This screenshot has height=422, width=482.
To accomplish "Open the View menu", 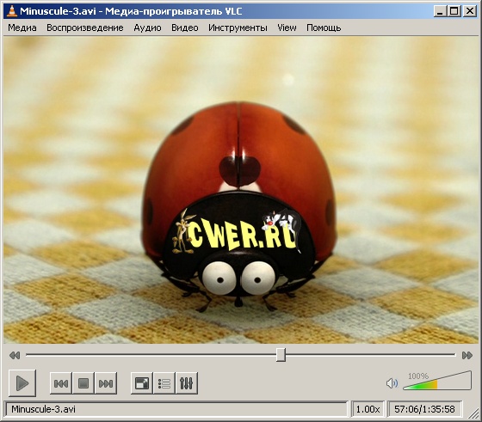I will (x=287, y=28).
